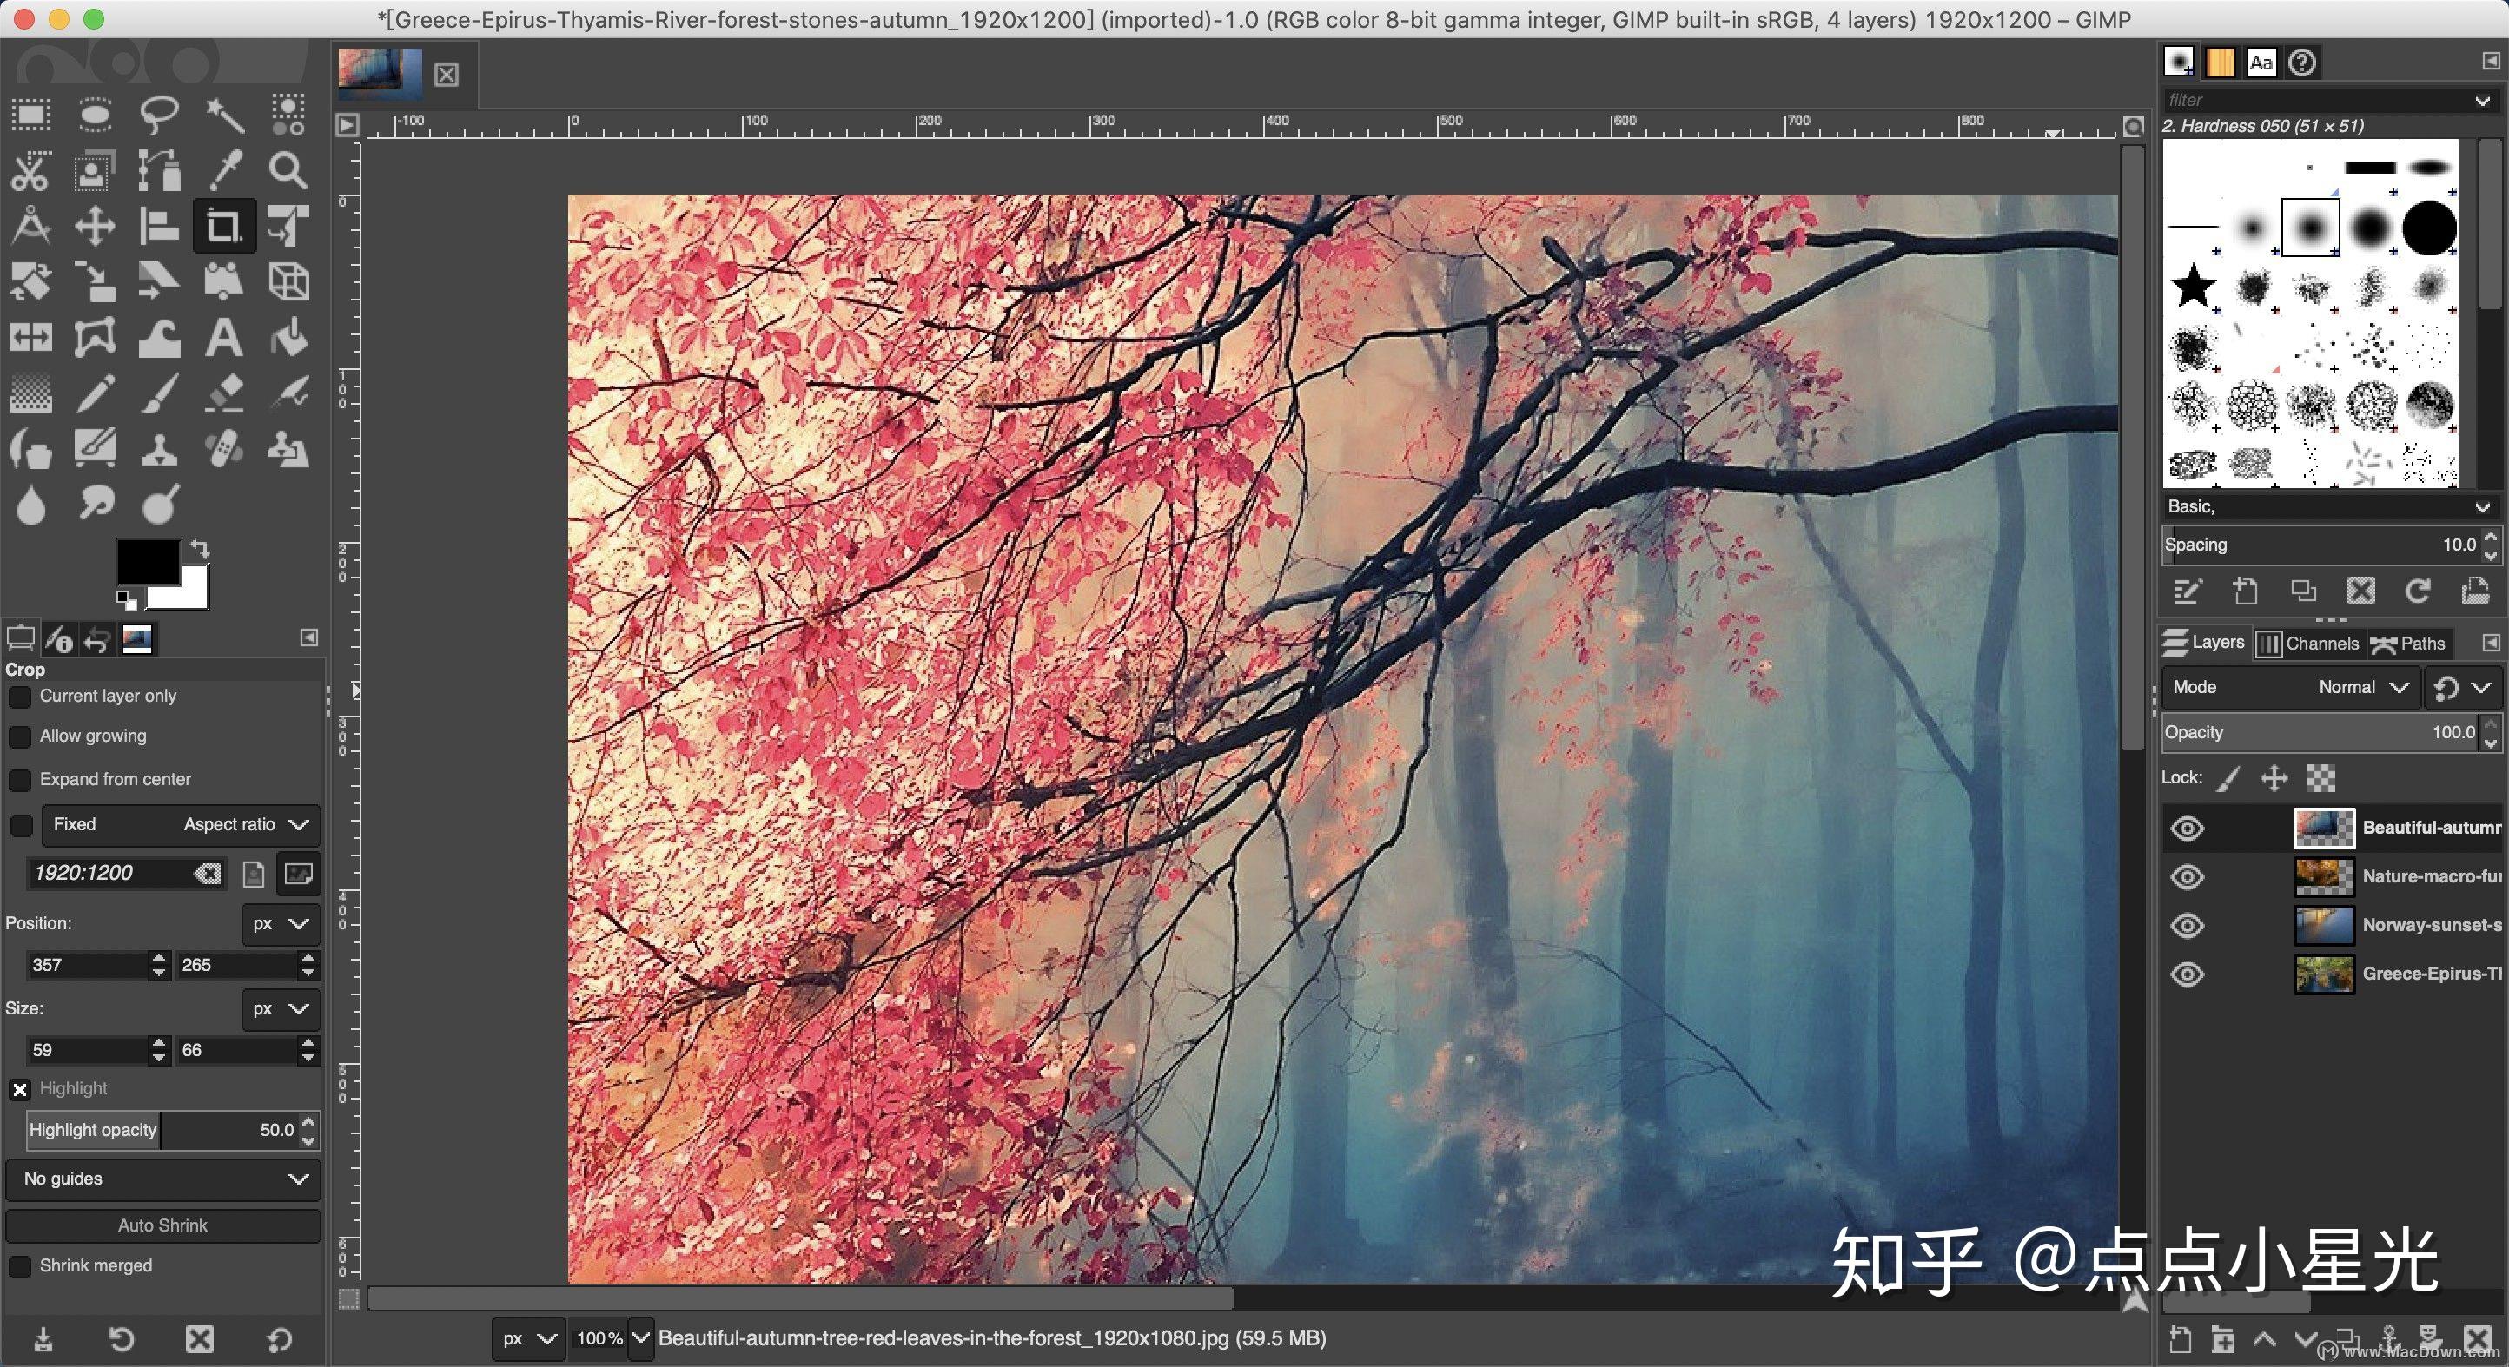Screen dimensions: 2509x1367
Task: Select the Rectangle Select tool
Action: tap(30, 114)
